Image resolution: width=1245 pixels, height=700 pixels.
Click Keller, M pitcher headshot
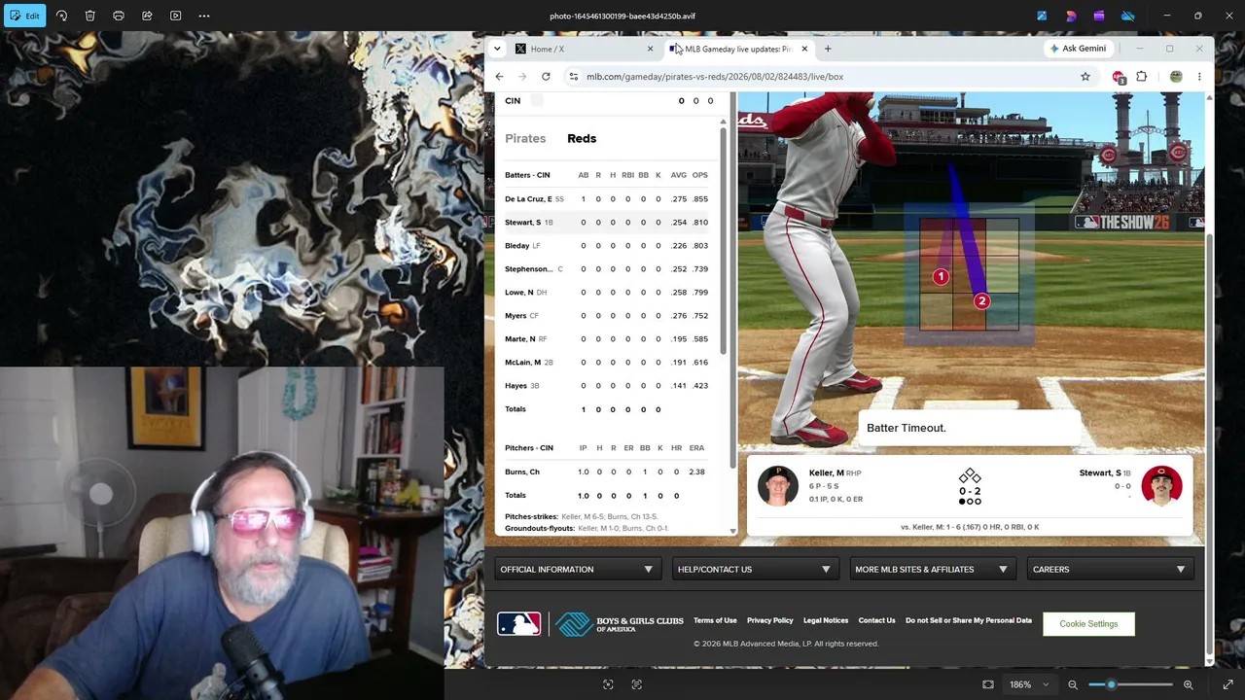(x=777, y=486)
